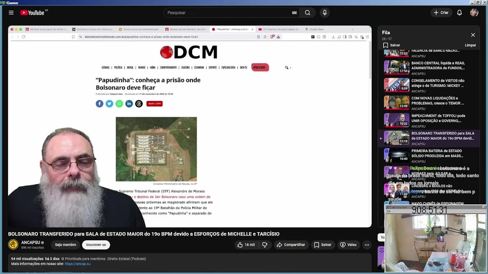The width and height of the screenshot is (488, 274).
Task: Open the https://ancap.su link
Action: (78, 264)
